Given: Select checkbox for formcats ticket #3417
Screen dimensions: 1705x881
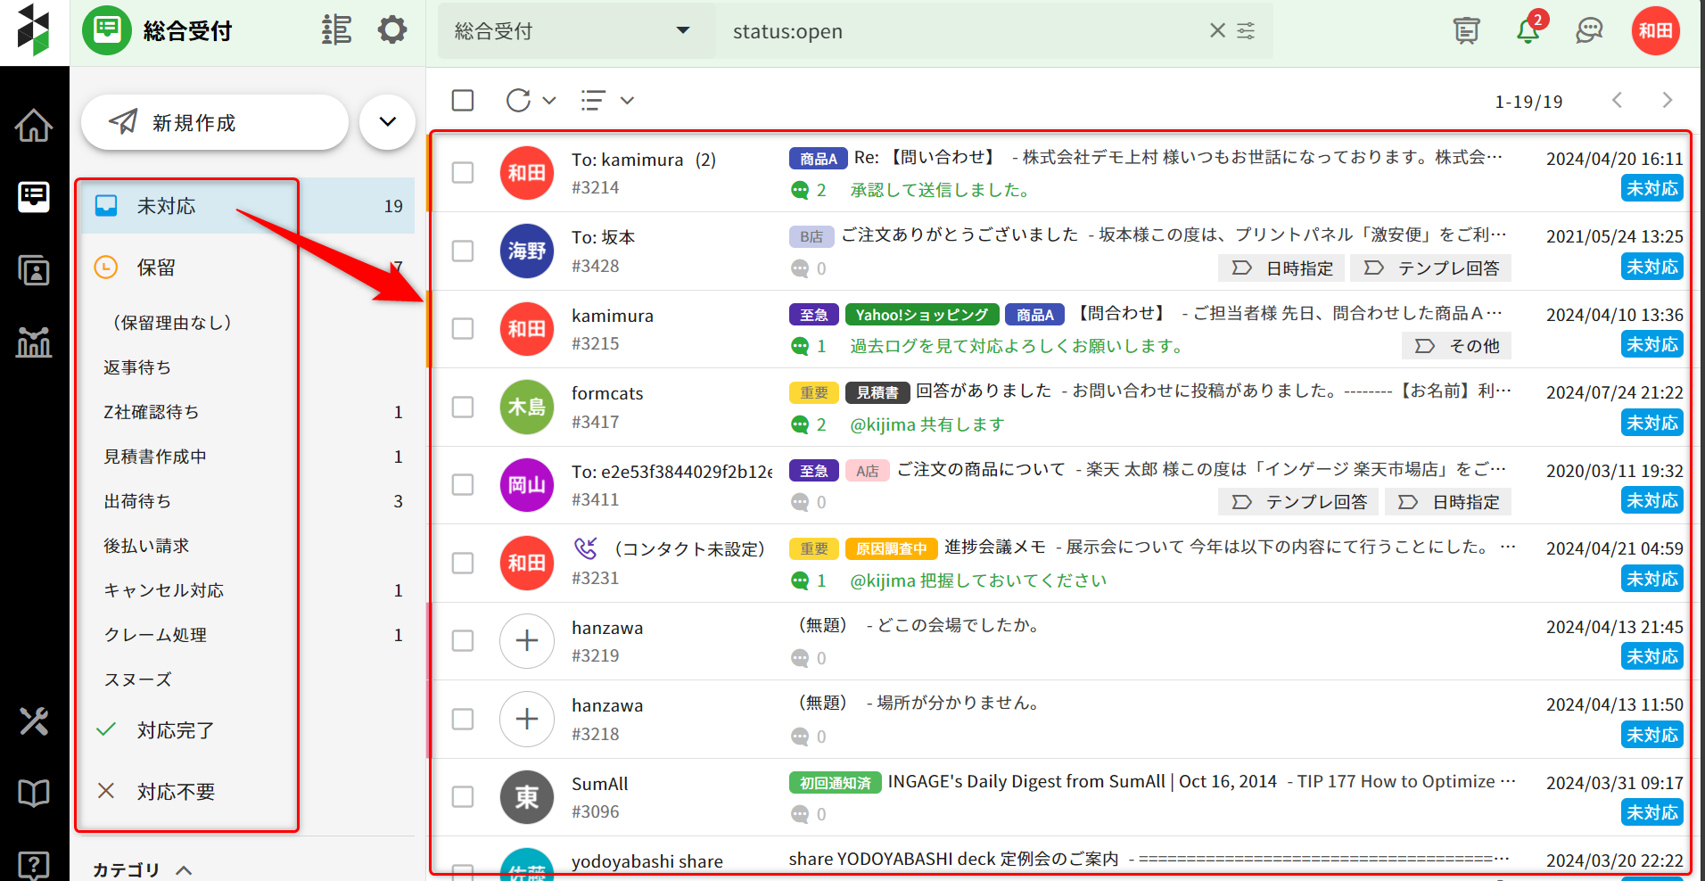Looking at the screenshot, I should click(x=463, y=407).
